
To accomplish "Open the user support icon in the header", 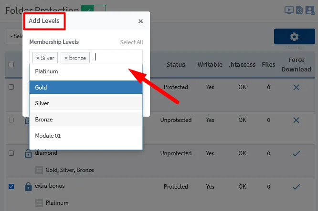I will [x=310, y=10].
